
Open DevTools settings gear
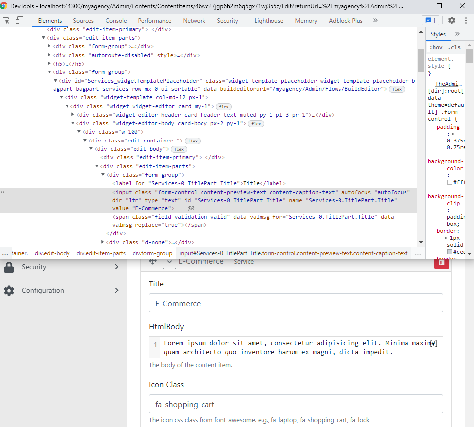(451, 20)
